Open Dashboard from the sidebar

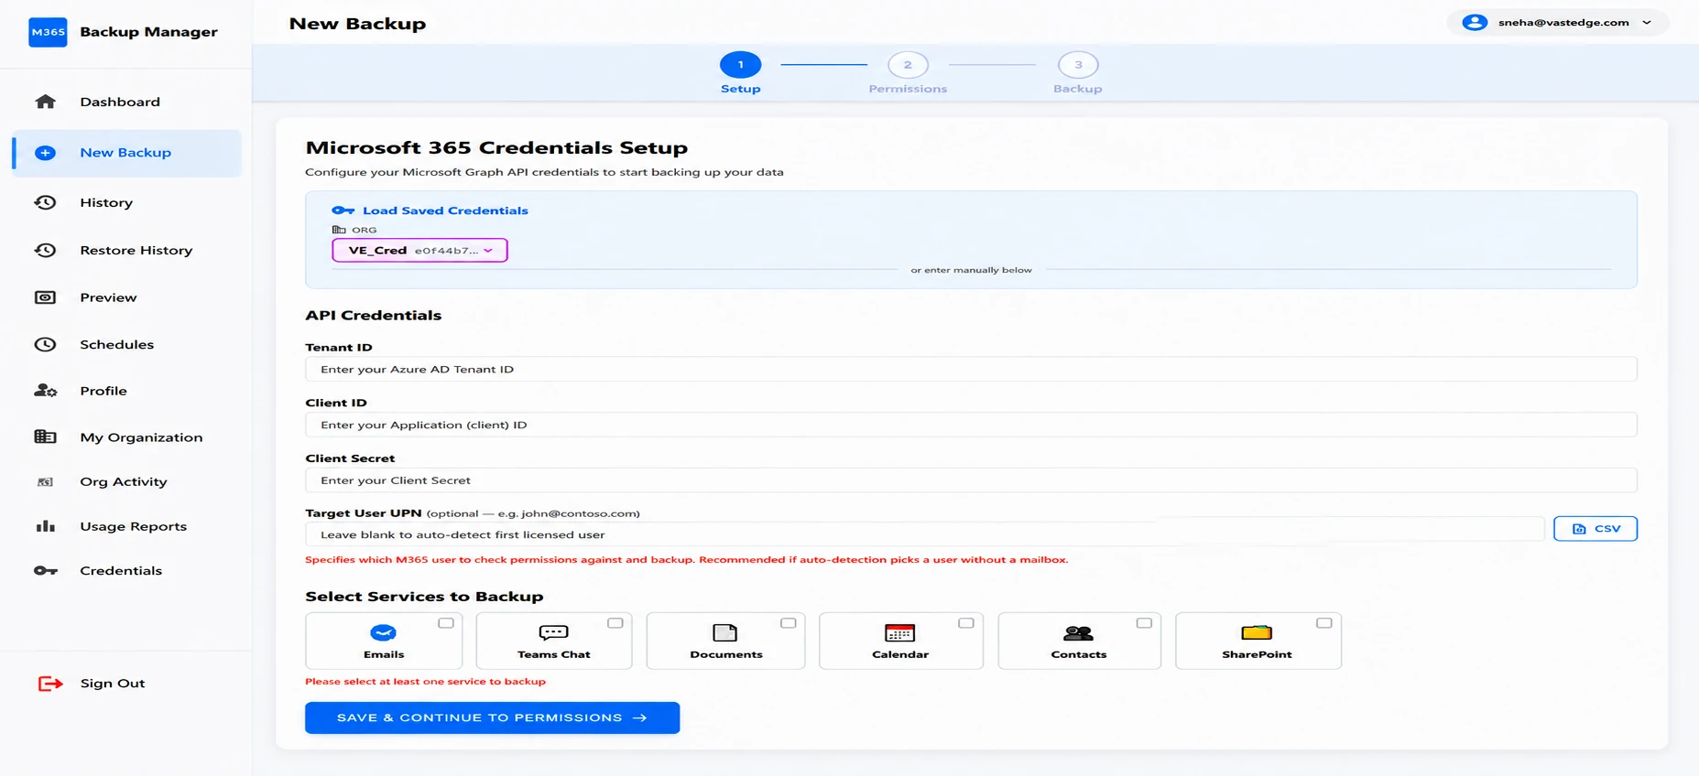(x=127, y=102)
